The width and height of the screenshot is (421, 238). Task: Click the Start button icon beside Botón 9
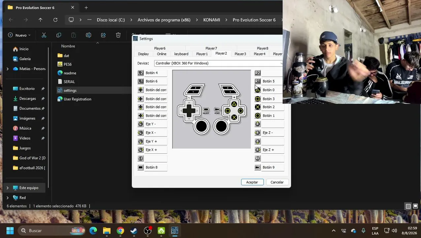[x=258, y=167]
